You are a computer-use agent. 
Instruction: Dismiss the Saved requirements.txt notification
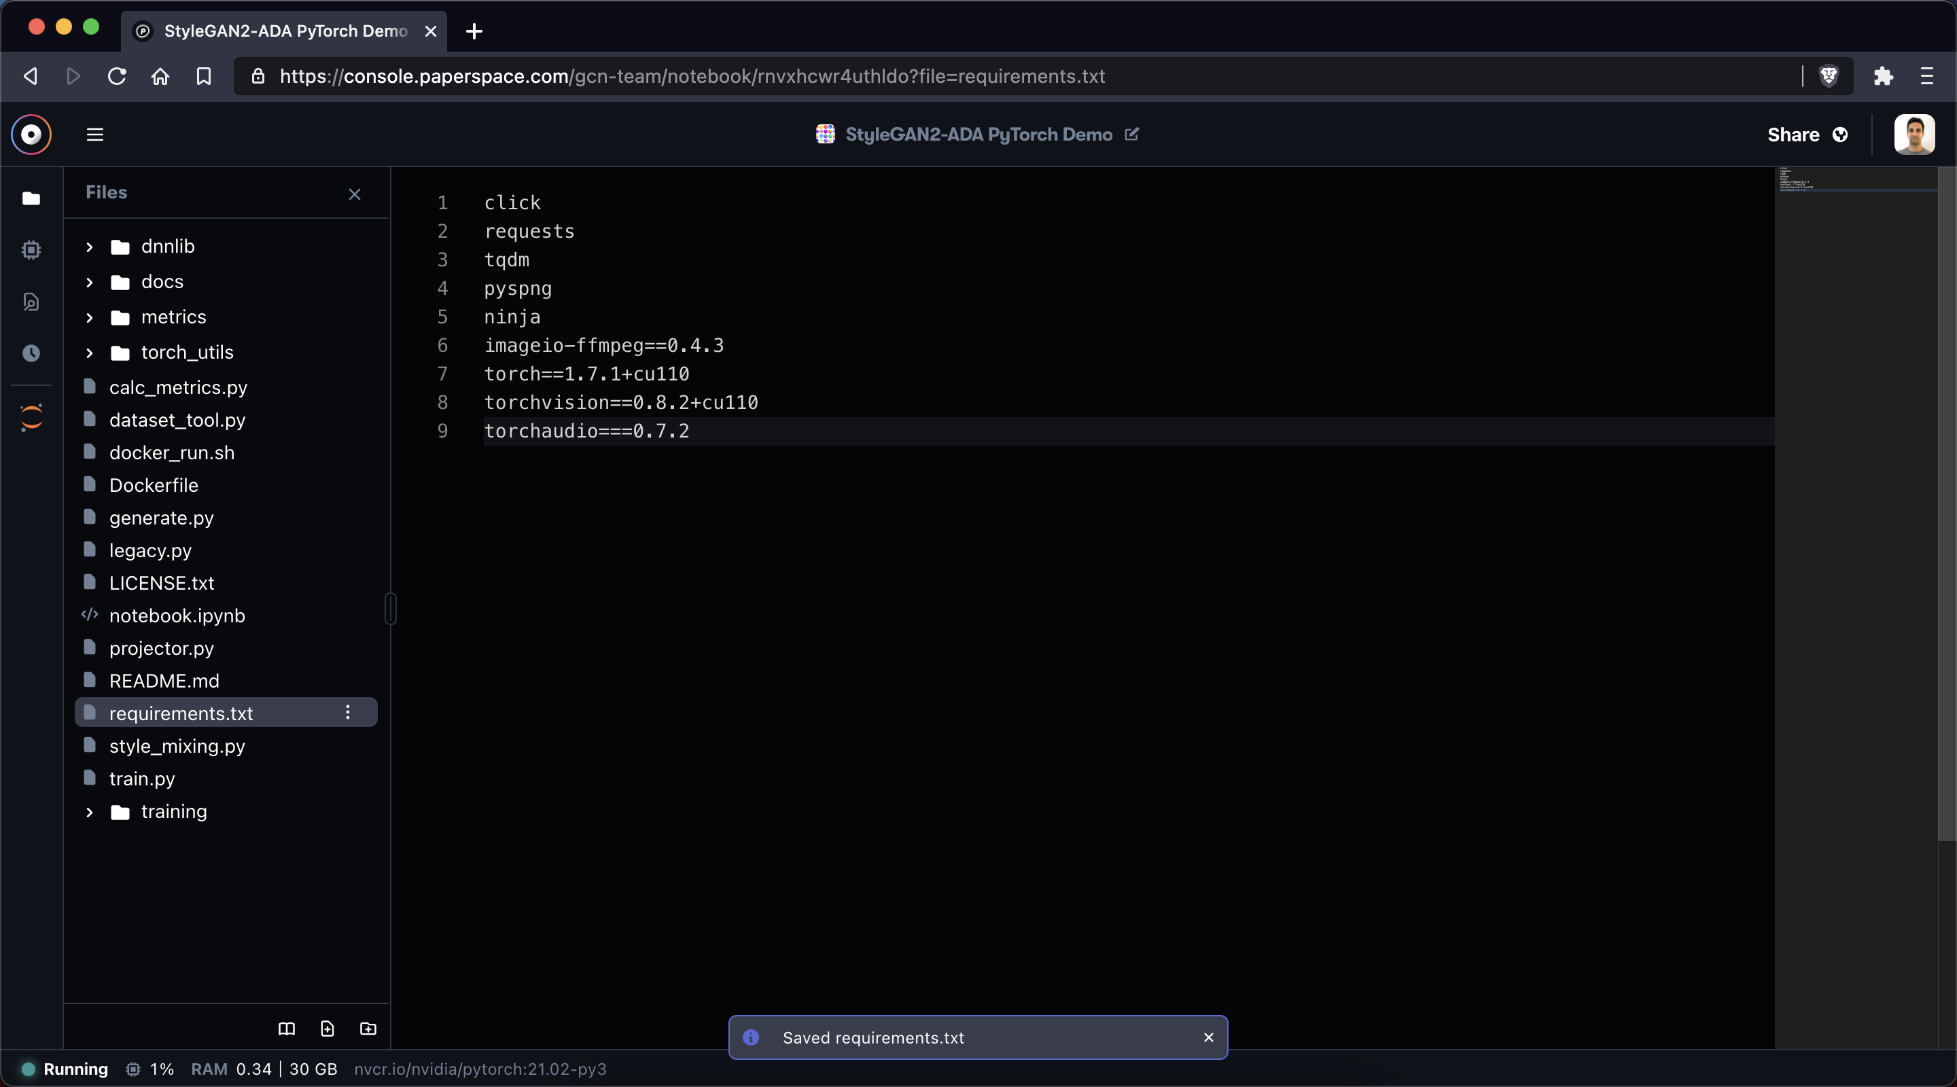[1209, 1037]
